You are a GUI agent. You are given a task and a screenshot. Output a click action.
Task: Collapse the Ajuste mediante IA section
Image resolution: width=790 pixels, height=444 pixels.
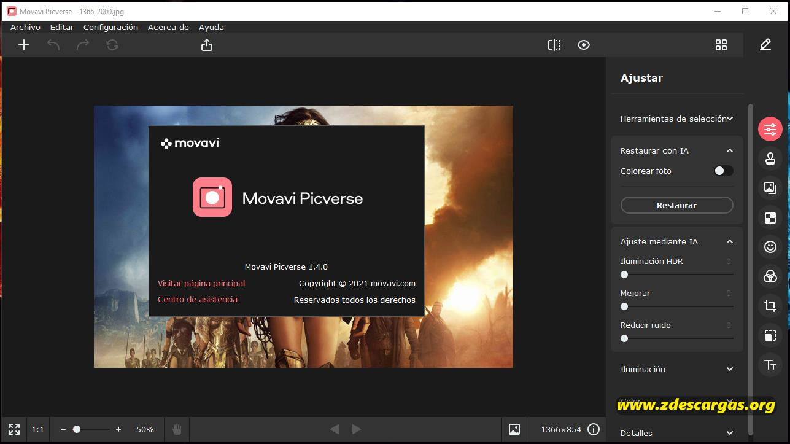(730, 241)
